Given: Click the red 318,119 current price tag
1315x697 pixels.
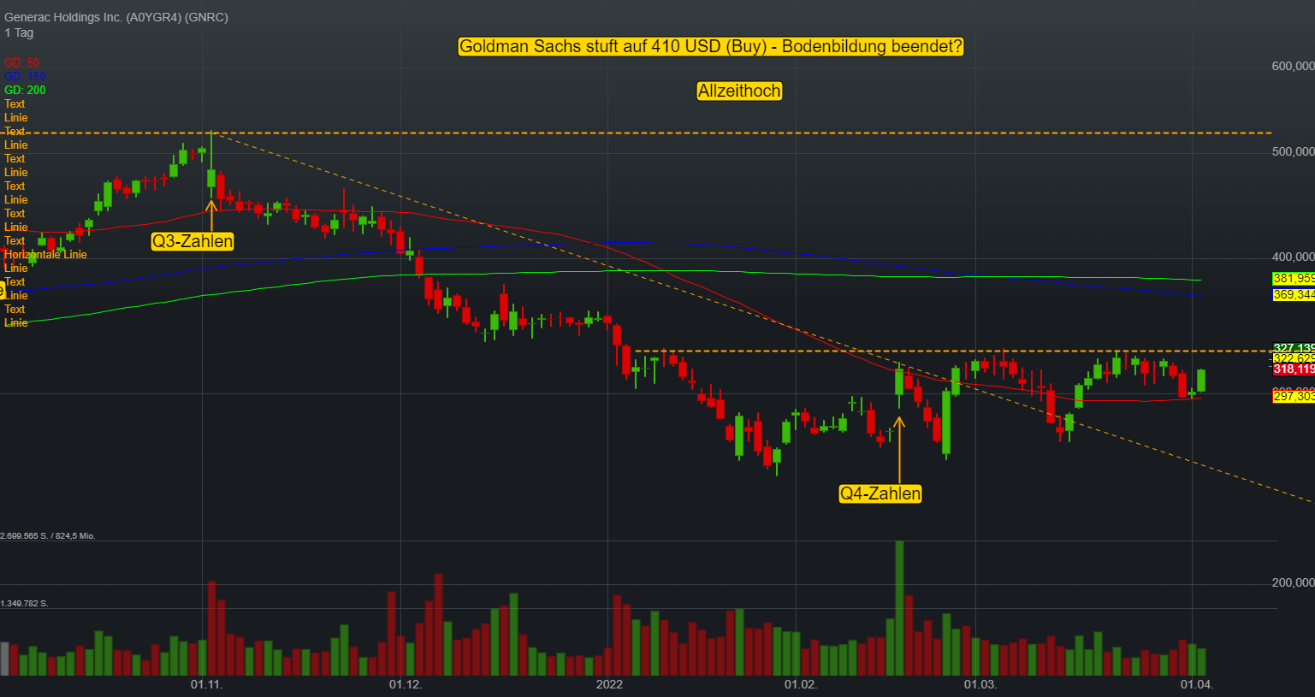Looking at the screenshot, I should pos(1294,369).
